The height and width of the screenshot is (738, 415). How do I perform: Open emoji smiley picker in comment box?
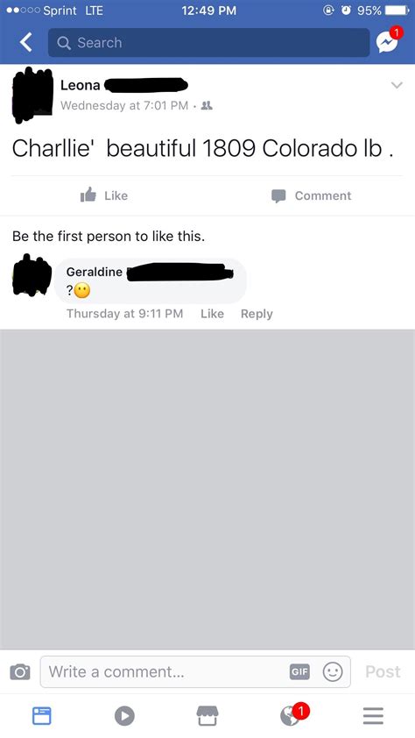point(333,671)
